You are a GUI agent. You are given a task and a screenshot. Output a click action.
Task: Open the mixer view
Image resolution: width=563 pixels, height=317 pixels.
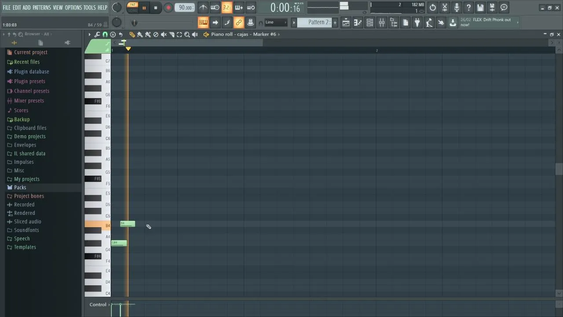coord(382,23)
